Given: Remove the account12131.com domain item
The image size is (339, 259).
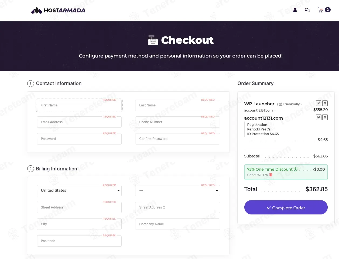Looking at the screenshot, I should (x=325, y=117).
